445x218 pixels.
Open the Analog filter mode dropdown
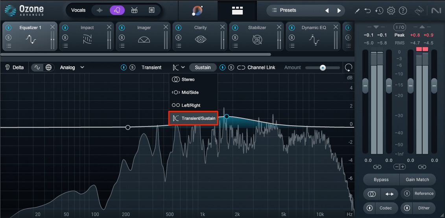[72, 68]
